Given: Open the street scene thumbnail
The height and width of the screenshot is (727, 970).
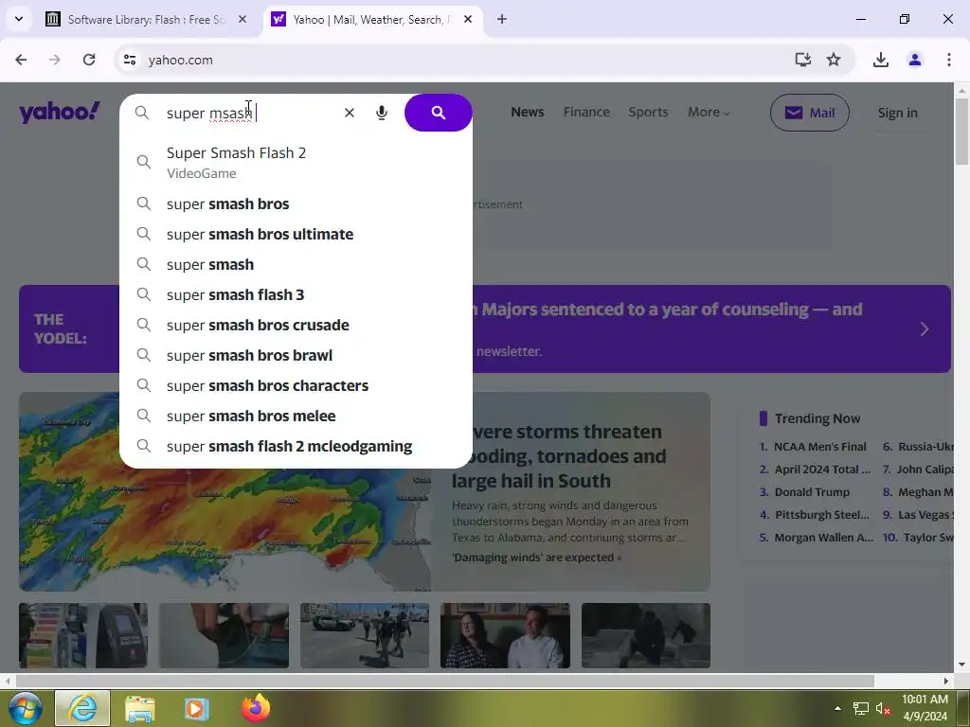Looking at the screenshot, I should (x=365, y=635).
